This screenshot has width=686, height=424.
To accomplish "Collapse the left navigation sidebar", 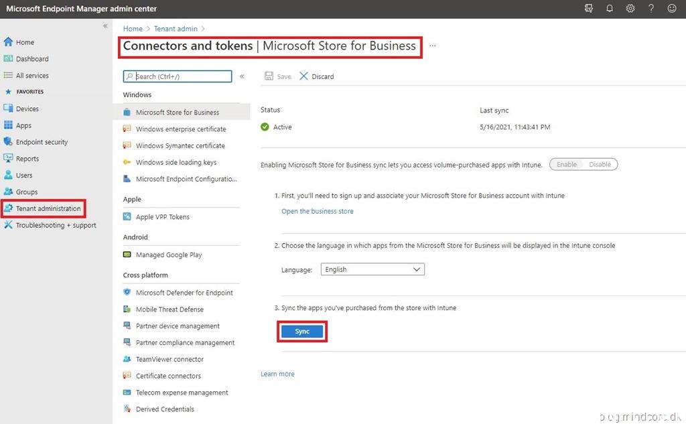I will [105, 26].
